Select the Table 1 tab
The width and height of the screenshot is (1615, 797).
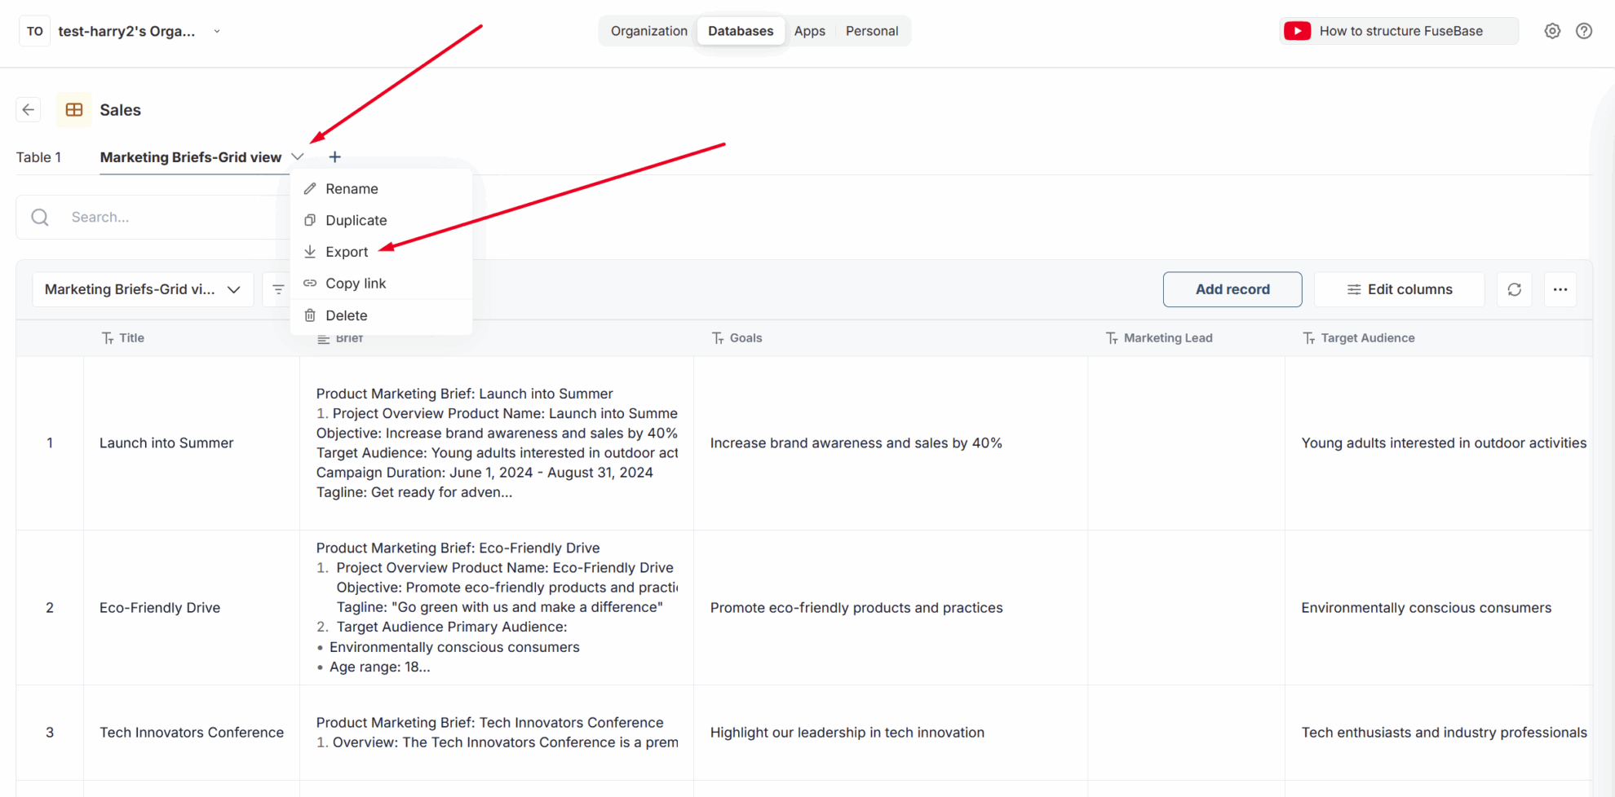pyautogui.click(x=39, y=156)
